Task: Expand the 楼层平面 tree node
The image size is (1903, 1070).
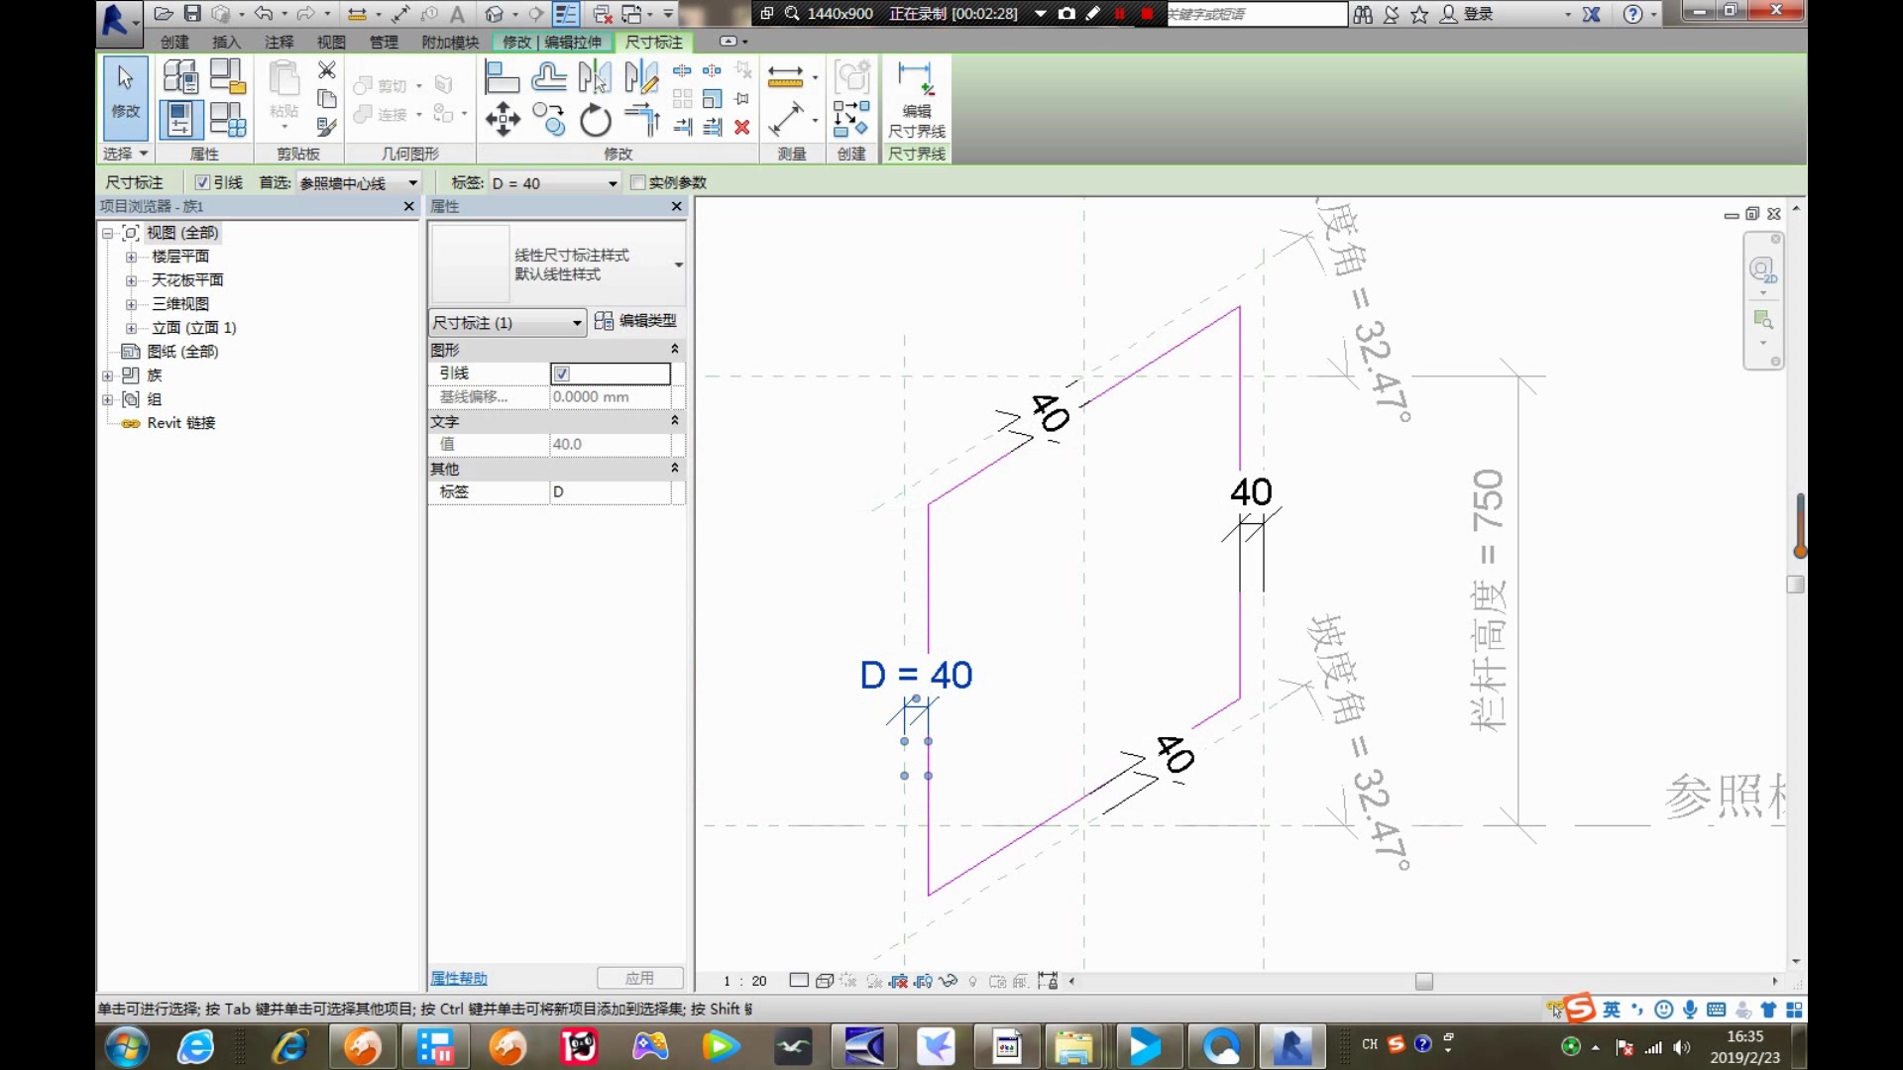Action: pyautogui.click(x=131, y=257)
